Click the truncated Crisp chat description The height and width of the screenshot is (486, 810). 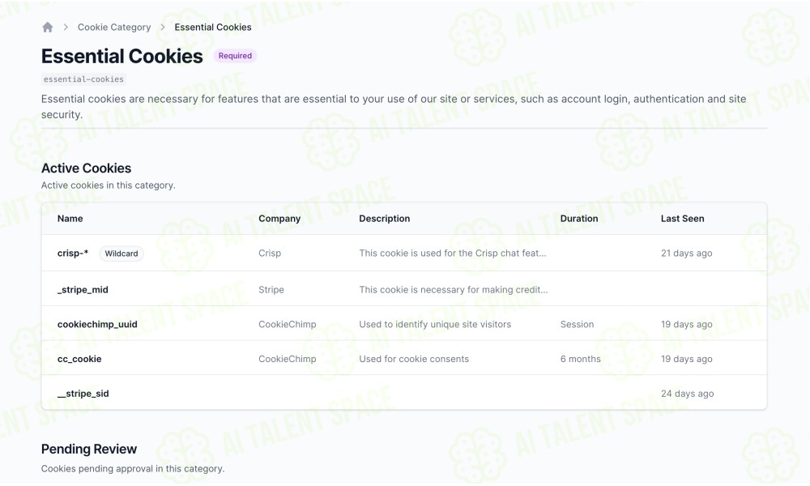[453, 253]
